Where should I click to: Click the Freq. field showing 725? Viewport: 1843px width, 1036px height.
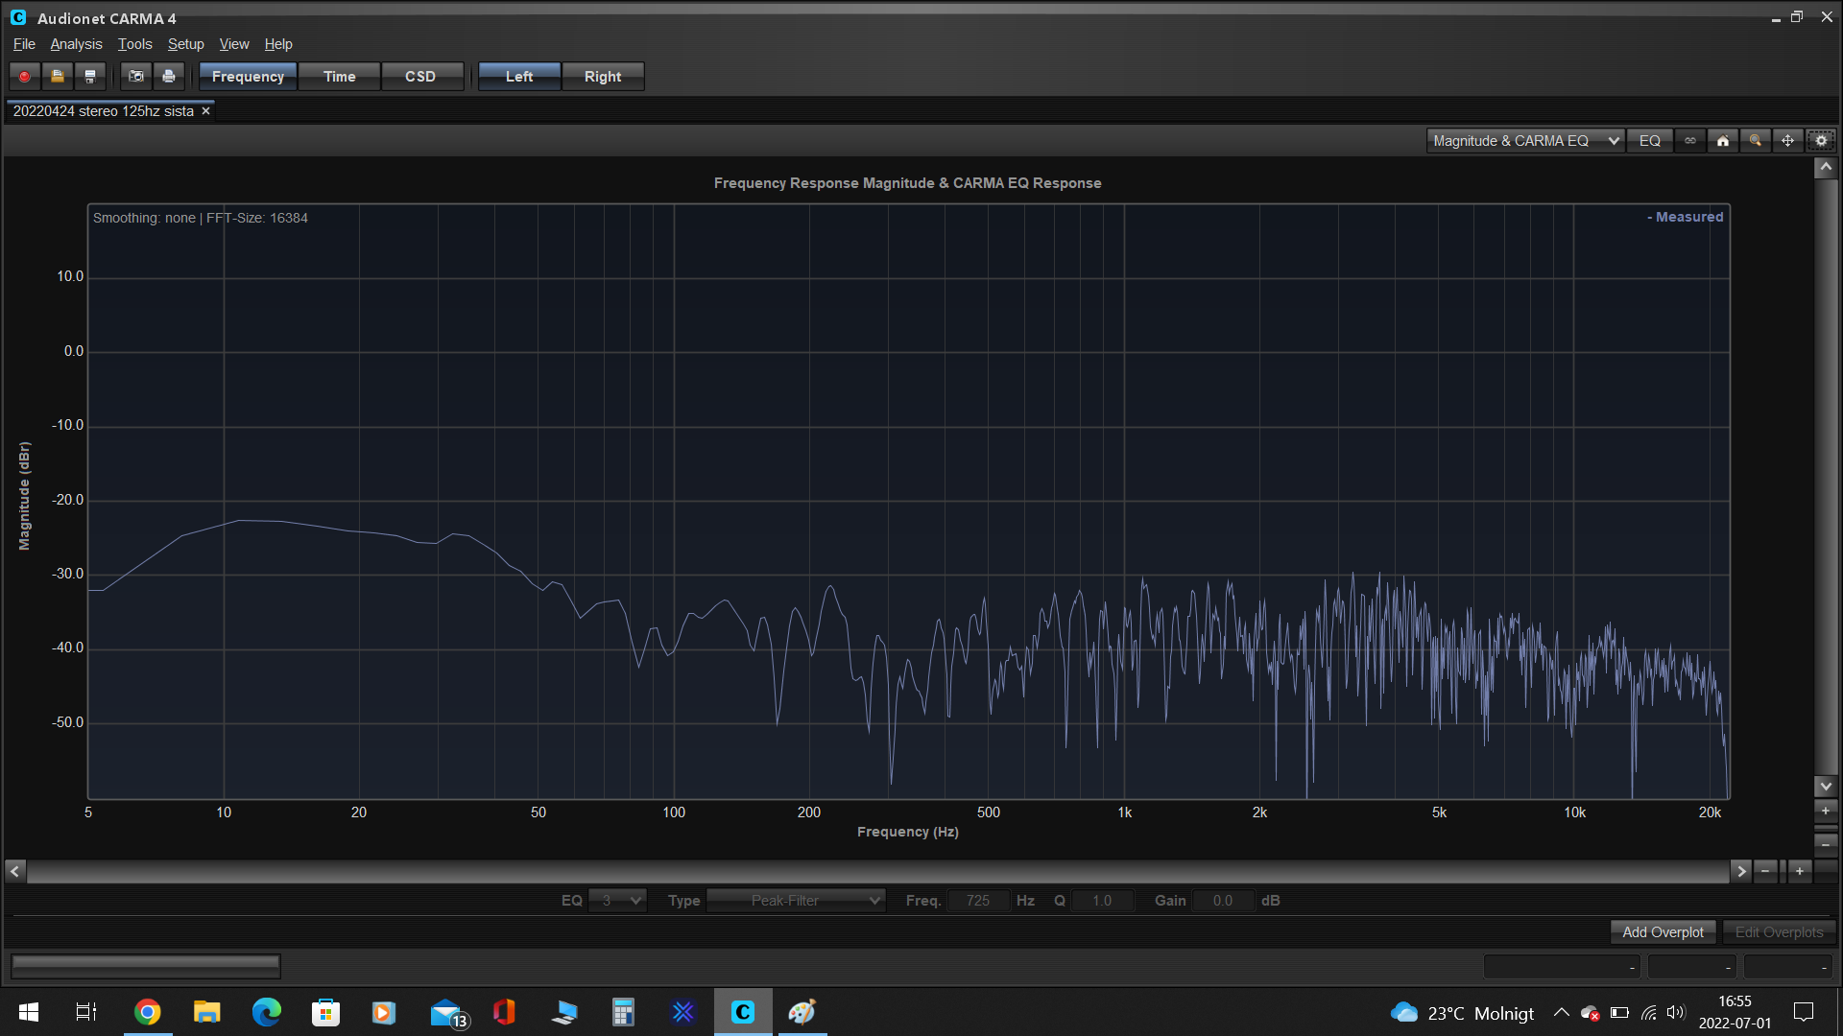(x=978, y=901)
